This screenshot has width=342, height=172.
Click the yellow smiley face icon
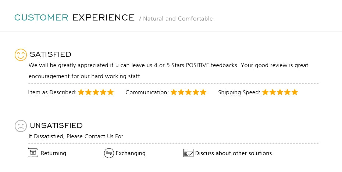coord(21,55)
